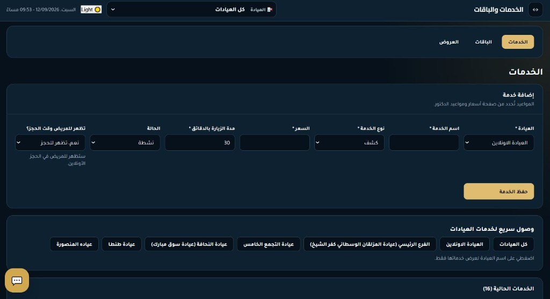Image resolution: width=550 pixels, height=299 pixels.
Task: Select the عيادة التجمع الخامس chip
Action: point(269,244)
